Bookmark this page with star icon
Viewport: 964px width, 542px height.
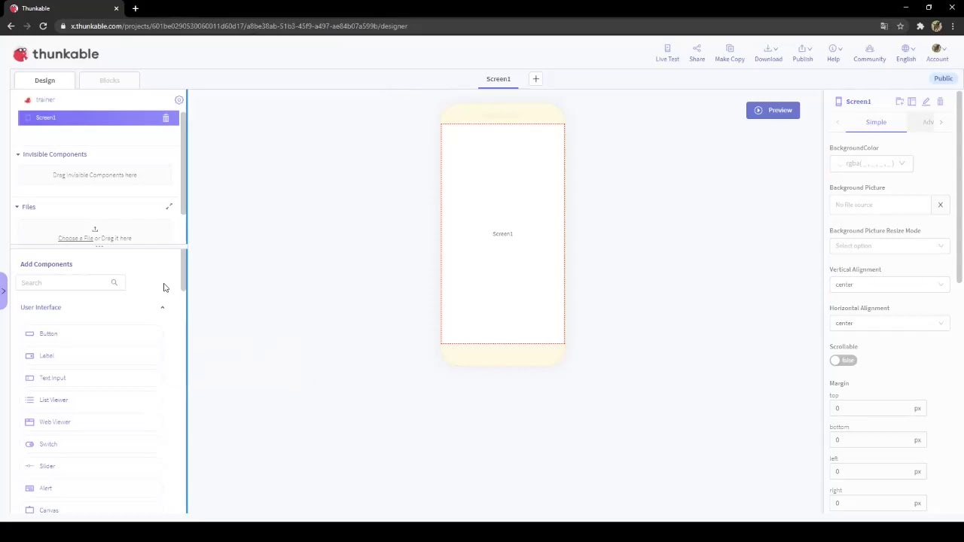click(x=900, y=26)
